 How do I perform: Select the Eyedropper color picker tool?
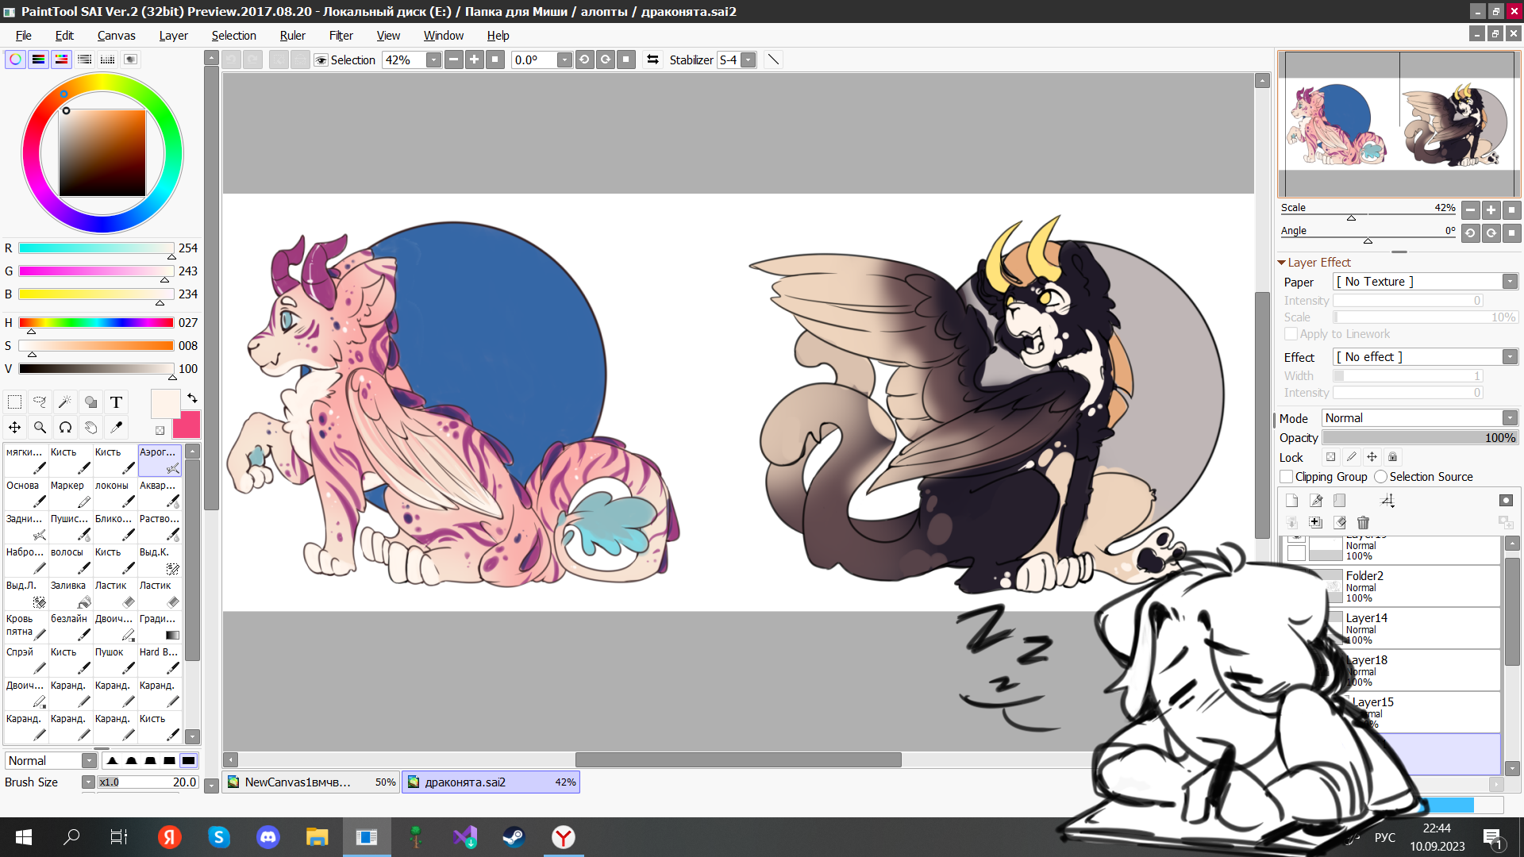[x=116, y=428]
